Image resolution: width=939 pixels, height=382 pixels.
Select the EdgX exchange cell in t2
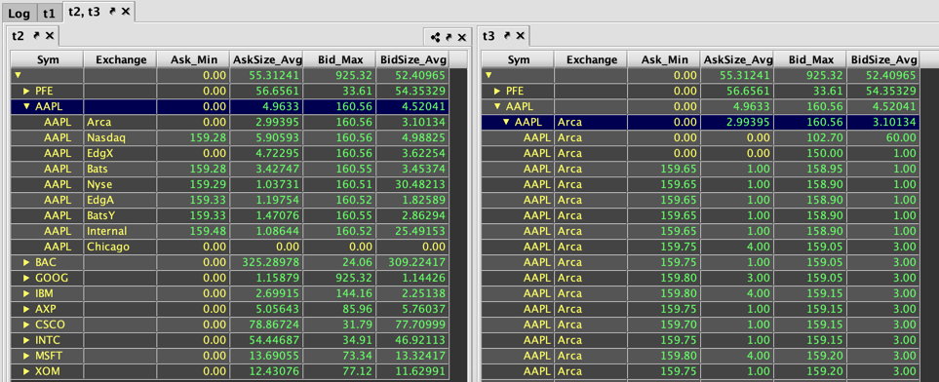point(120,153)
